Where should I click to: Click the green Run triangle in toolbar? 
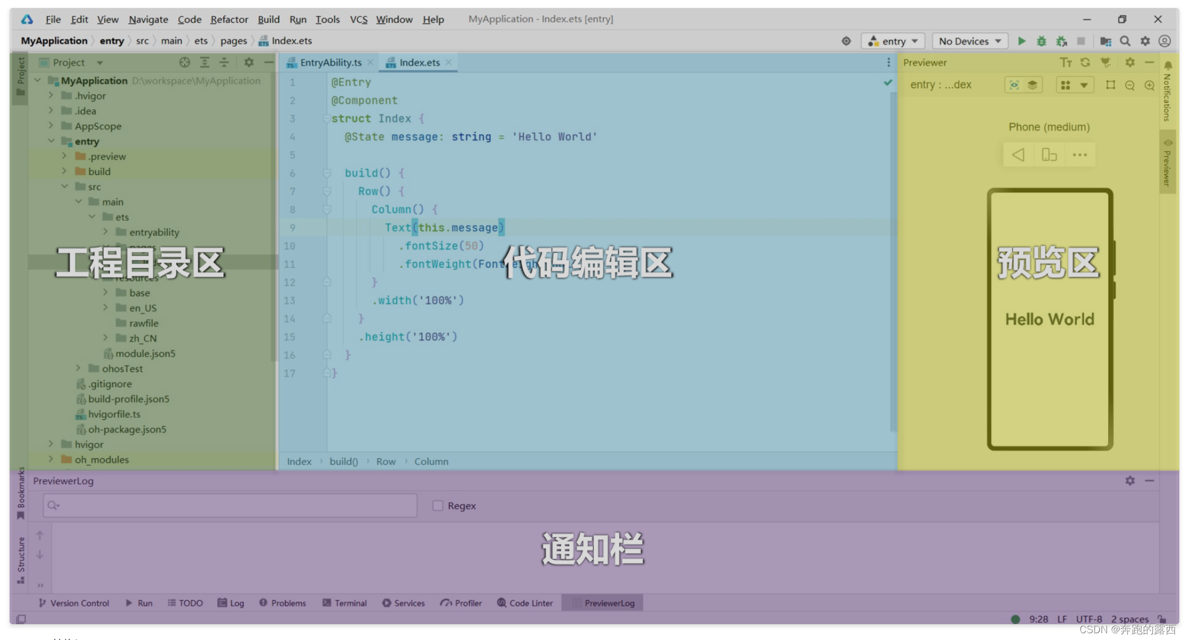click(x=1021, y=41)
